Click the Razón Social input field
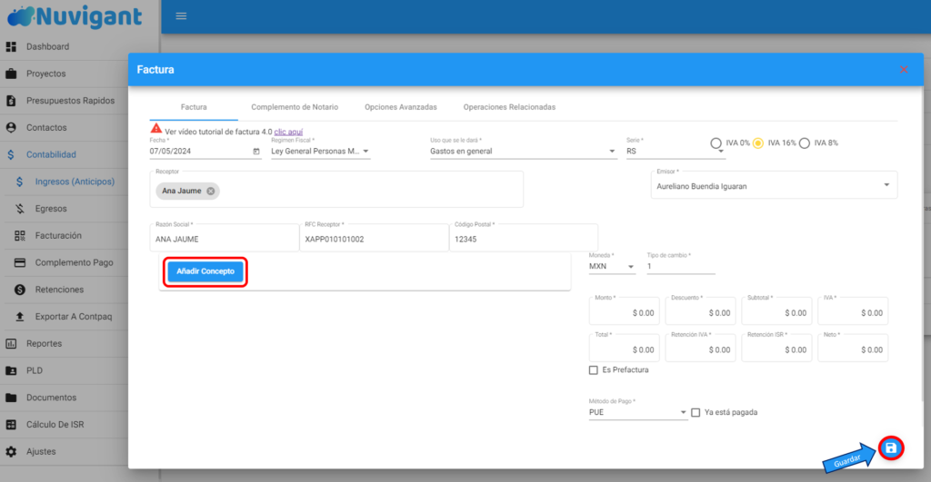This screenshot has width=931, height=482. tap(225, 238)
